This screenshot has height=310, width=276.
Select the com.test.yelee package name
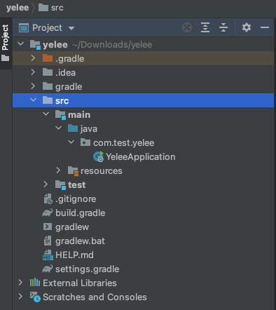[124, 142]
